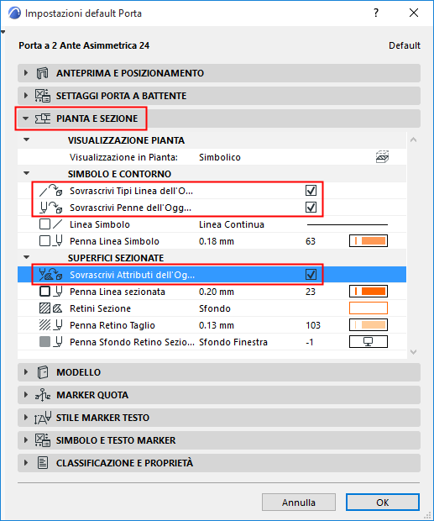Cancel with the Annulla button
434x521 pixels.
click(x=299, y=502)
